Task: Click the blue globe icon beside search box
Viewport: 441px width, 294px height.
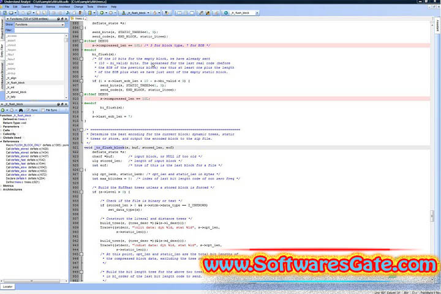Action: coord(226,13)
